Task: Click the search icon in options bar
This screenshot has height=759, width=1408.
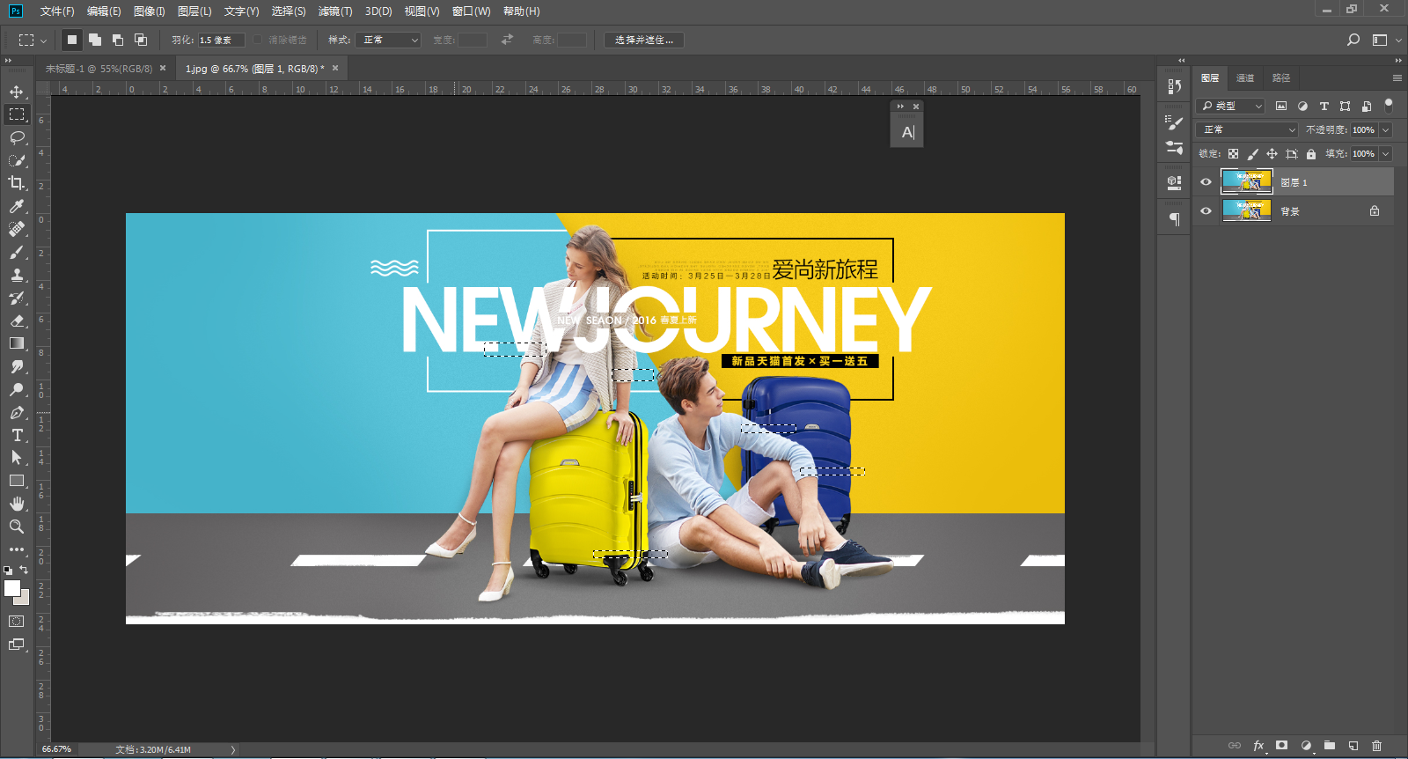Action: (1353, 40)
